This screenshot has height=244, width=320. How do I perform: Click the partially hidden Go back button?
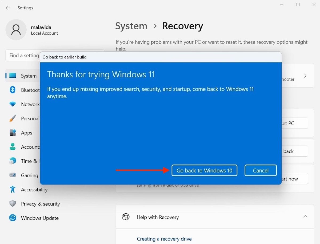pos(294,151)
